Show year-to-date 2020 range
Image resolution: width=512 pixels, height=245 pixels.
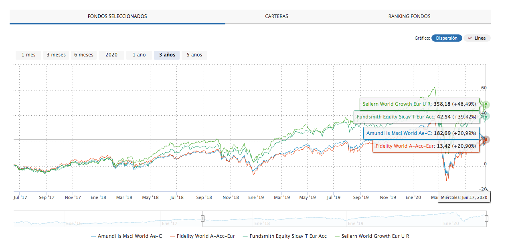[x=111, y=55]
